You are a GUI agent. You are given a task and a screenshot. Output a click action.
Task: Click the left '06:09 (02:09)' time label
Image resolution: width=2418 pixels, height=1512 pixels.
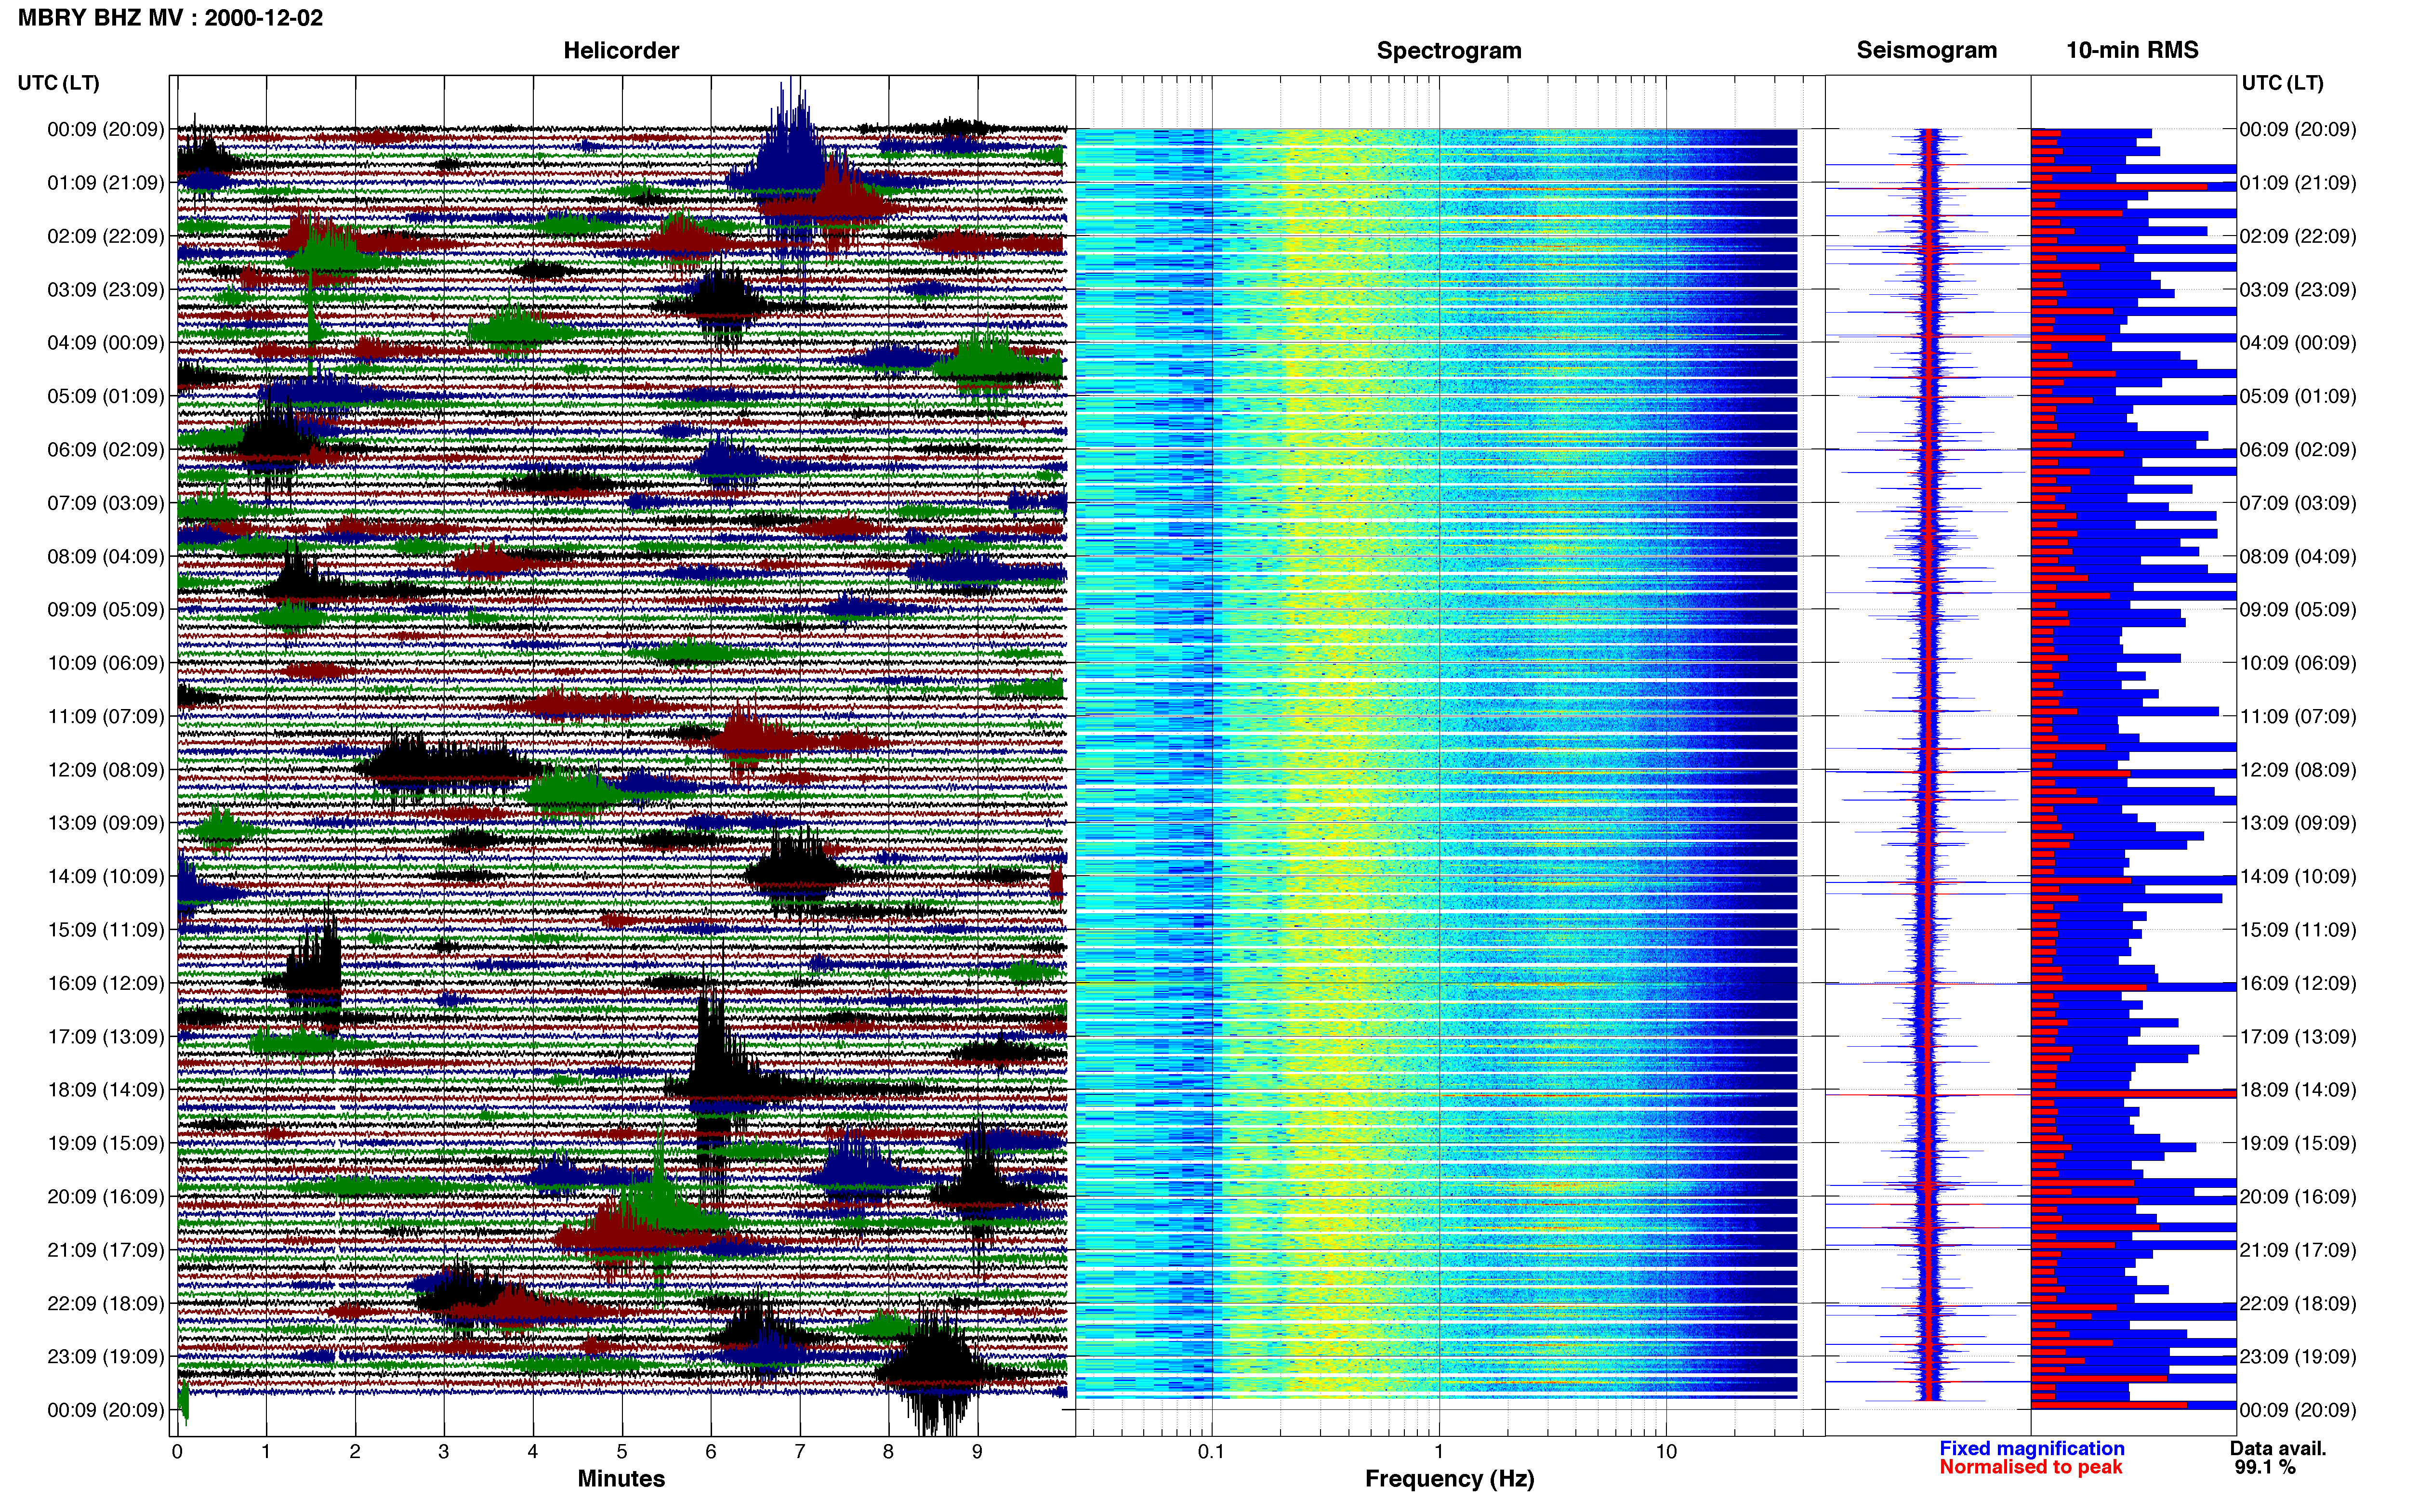[x=105, y=450]
